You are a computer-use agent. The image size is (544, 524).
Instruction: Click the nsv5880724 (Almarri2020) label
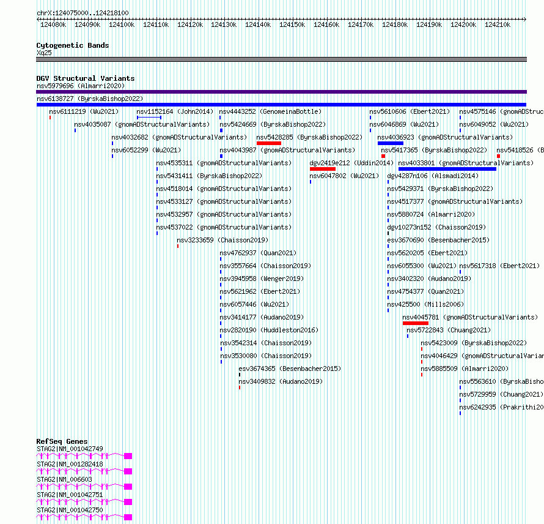click(431, 214)
